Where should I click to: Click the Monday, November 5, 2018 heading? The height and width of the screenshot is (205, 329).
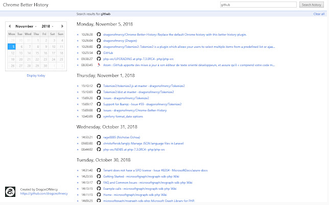tap(105, 24)
